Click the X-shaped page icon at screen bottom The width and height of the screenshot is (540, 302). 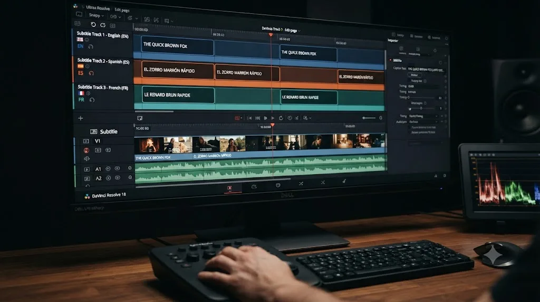click(323, 182)
